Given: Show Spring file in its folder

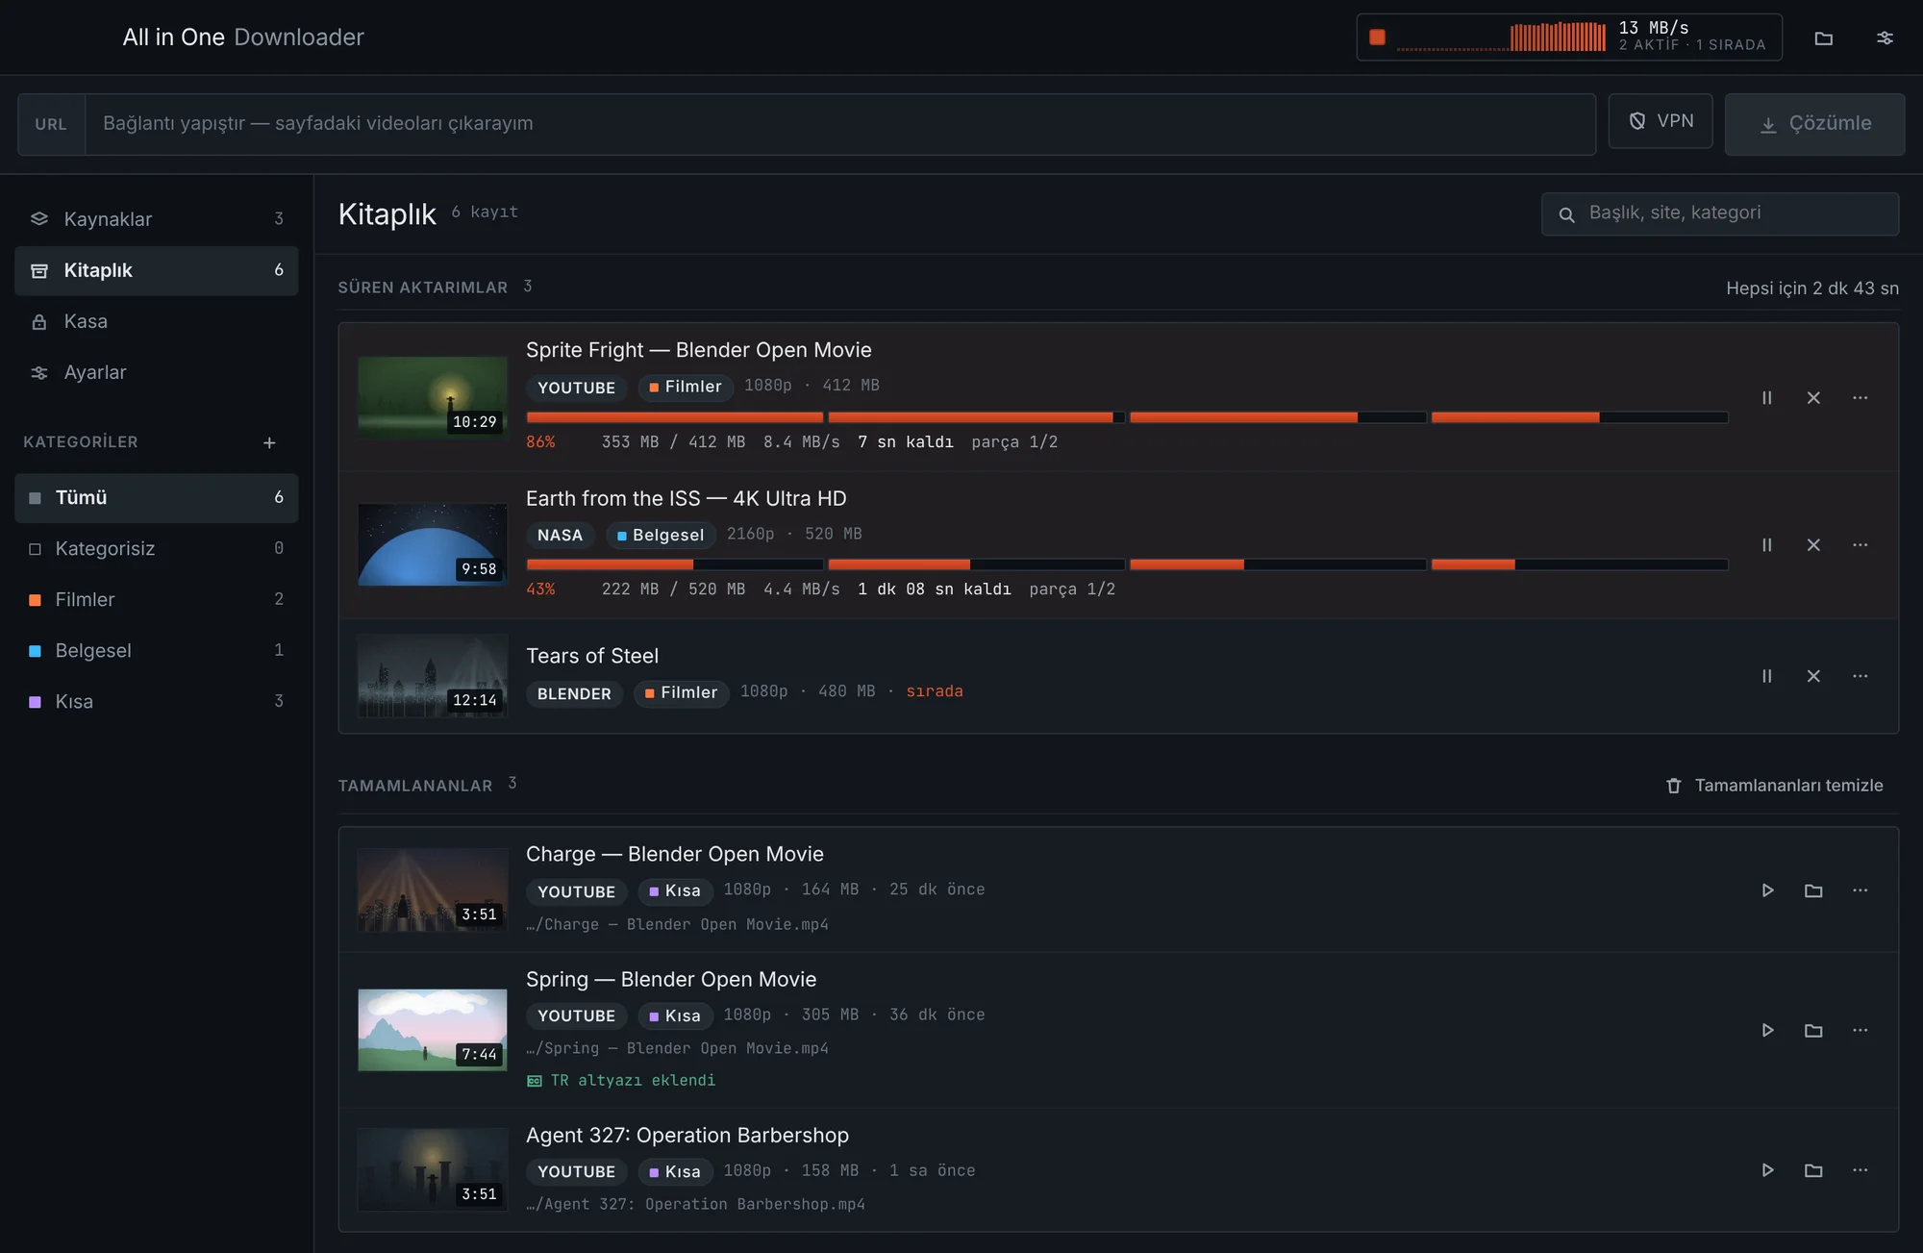Looking at the screenshot, I should 1813,1030.
